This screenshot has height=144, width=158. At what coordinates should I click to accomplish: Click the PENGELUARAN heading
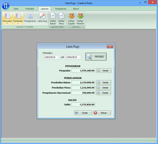coord(73,78)
